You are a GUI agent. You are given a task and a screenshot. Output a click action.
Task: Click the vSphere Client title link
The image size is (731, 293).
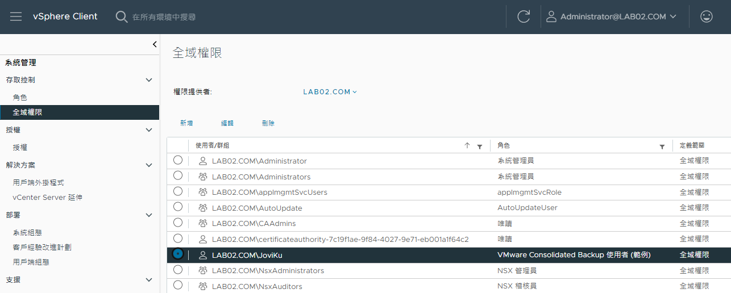tap(65, 16)
